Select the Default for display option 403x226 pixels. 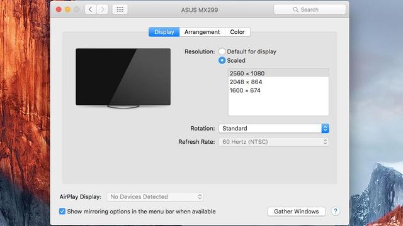(x=222, y=51)
